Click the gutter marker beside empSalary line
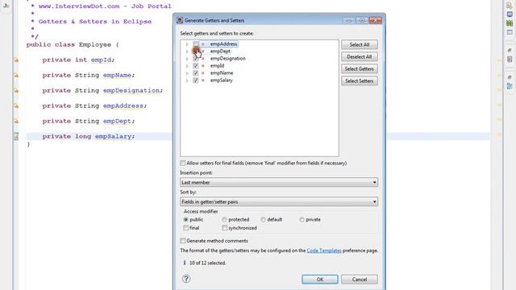516x290 pixels. click(16, 136)
